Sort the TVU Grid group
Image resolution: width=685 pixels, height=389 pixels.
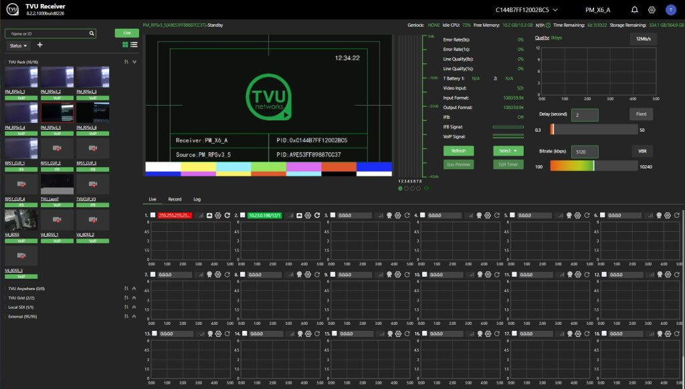126,297
